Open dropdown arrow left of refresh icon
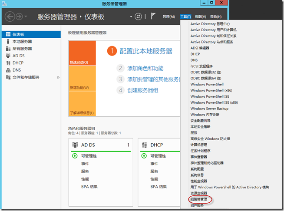Screen dimensions: 284x211 (131, 17)
